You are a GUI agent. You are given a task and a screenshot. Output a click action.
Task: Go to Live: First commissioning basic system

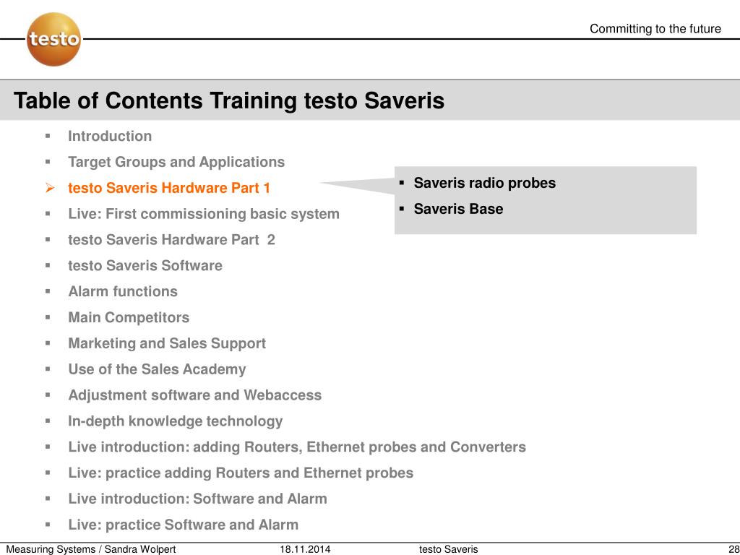click(204, 214)
